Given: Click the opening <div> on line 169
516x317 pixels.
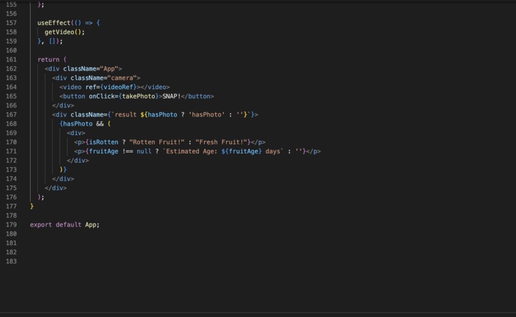Looking at the screenshot, I should click(76, 133).
